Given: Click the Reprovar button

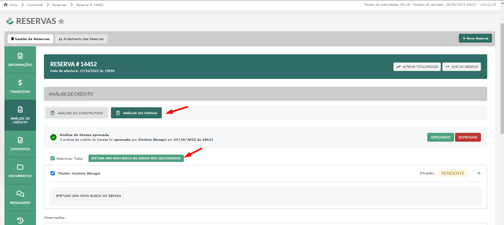Looking at the screenshot, I should pos(468,137).
